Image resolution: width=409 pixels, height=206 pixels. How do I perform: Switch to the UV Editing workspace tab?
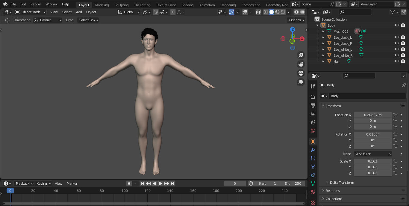coord(142,5)
